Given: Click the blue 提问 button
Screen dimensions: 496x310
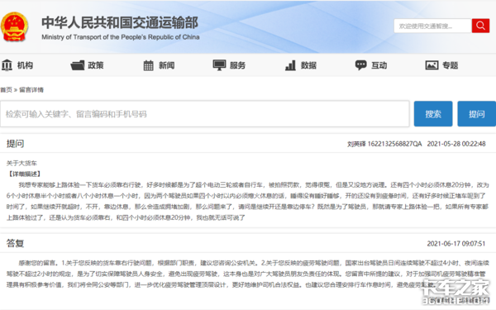Looking at the screenshot, I should [x=477, y=114].
